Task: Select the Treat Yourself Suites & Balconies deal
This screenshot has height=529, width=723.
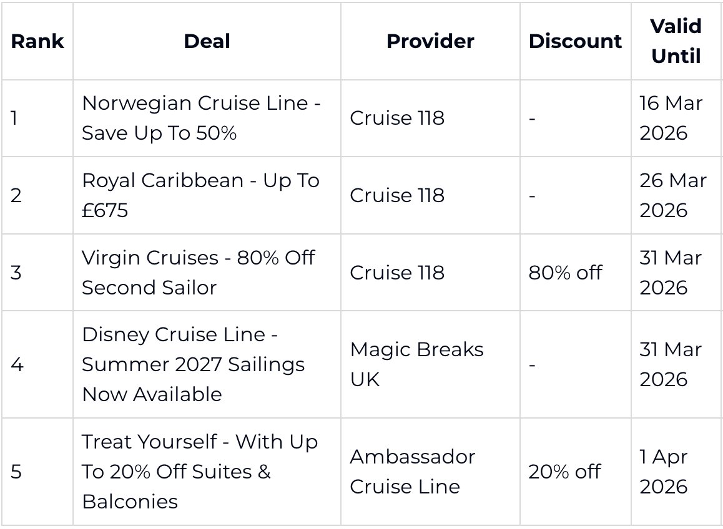Action: 200,472
